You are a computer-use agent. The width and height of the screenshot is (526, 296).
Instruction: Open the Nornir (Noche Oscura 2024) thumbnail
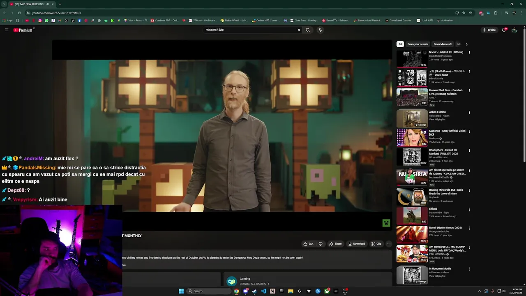click(x=412, y=234)
